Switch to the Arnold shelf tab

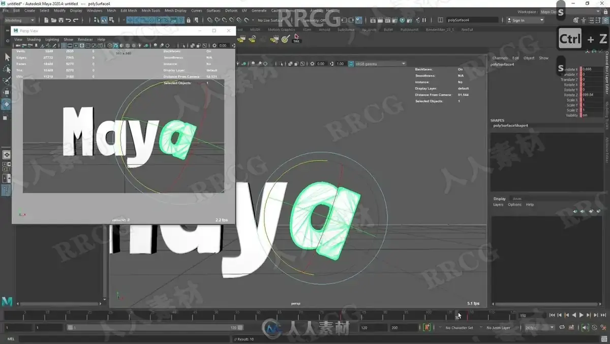tap(324, 30)
